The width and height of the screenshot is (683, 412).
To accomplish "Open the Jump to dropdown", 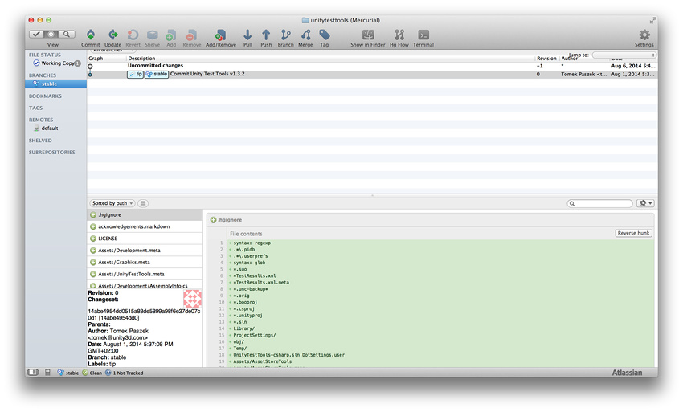I will pyautogui.click(x=624, y=55).
